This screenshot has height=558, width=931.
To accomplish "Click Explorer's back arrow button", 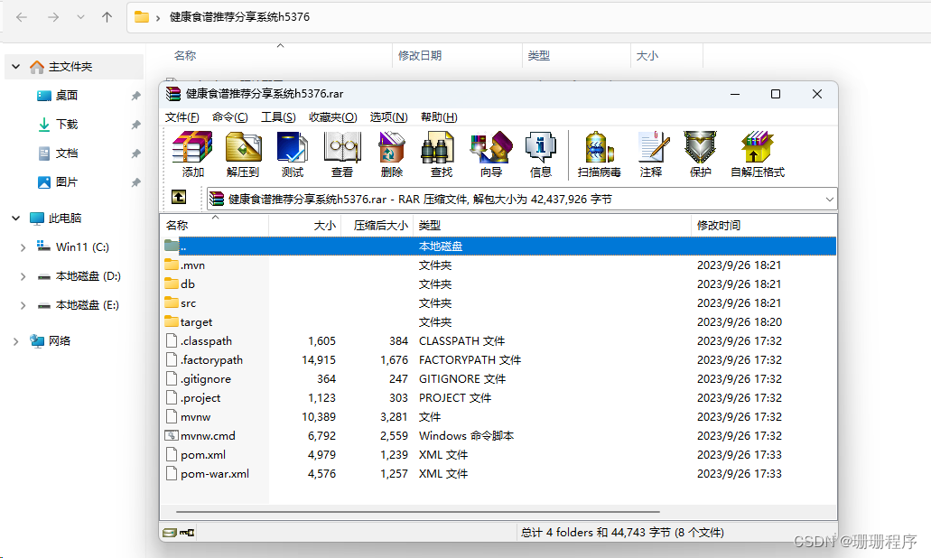I will pos(22,17).
